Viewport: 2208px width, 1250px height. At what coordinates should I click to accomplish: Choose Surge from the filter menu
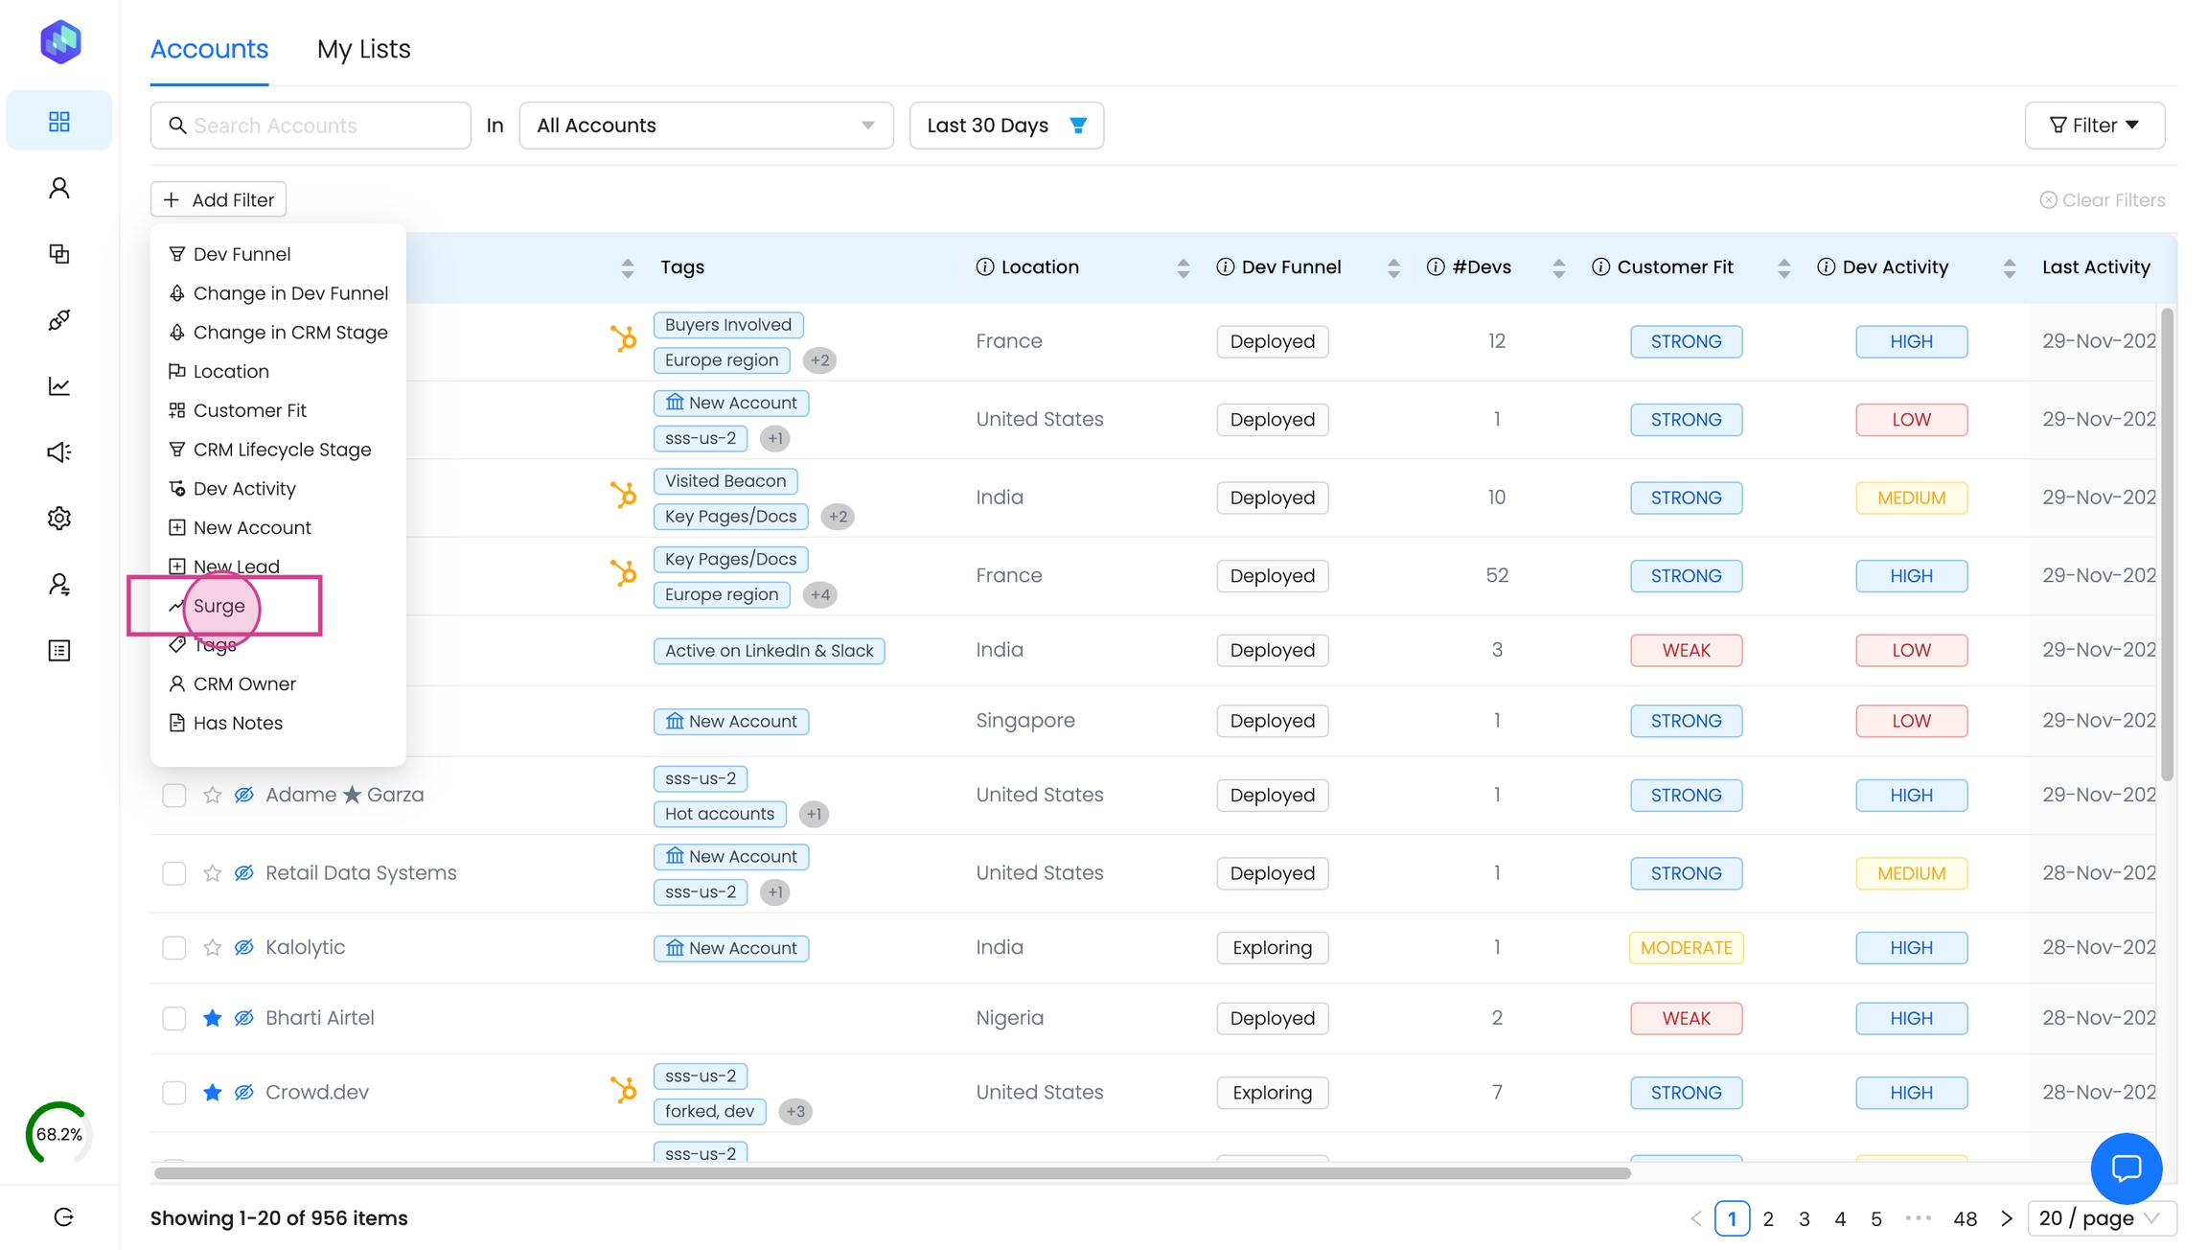tap(219, 606)
